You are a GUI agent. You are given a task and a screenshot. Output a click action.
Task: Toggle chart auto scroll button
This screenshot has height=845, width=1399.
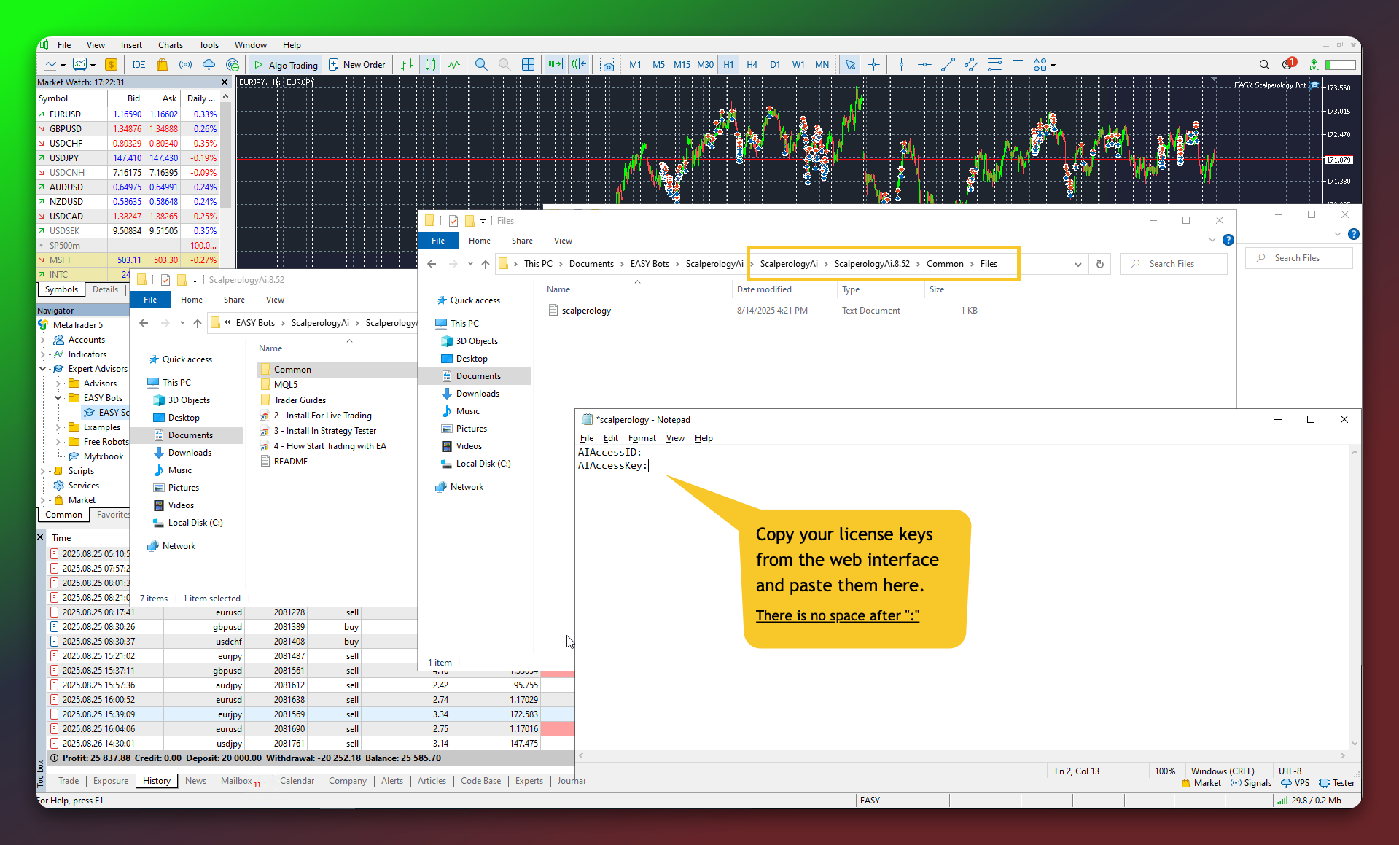[556, 65]
